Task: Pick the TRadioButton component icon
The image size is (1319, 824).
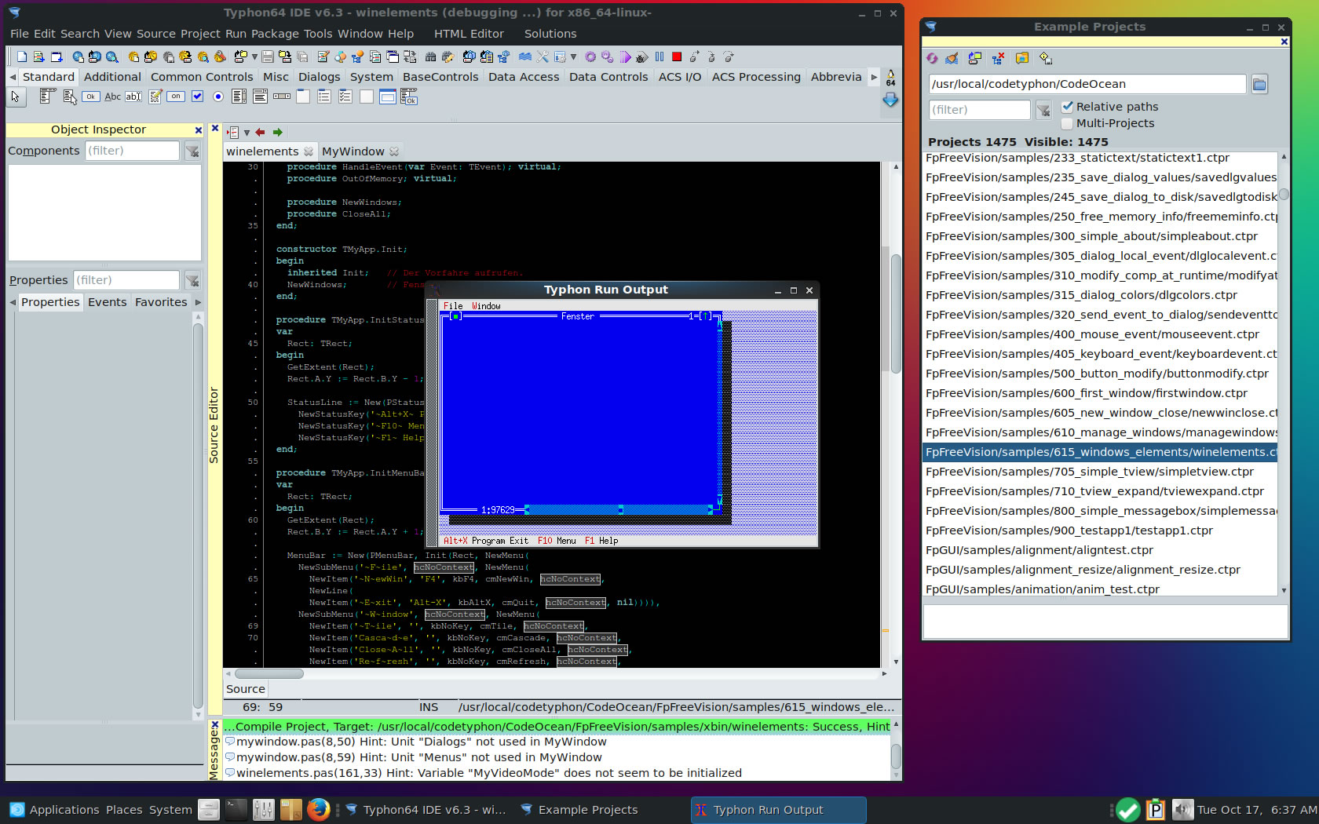Action: 218,97
